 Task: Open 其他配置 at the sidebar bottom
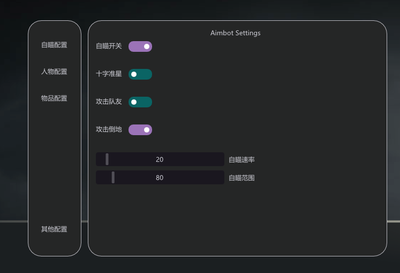(x=54, y=229)
